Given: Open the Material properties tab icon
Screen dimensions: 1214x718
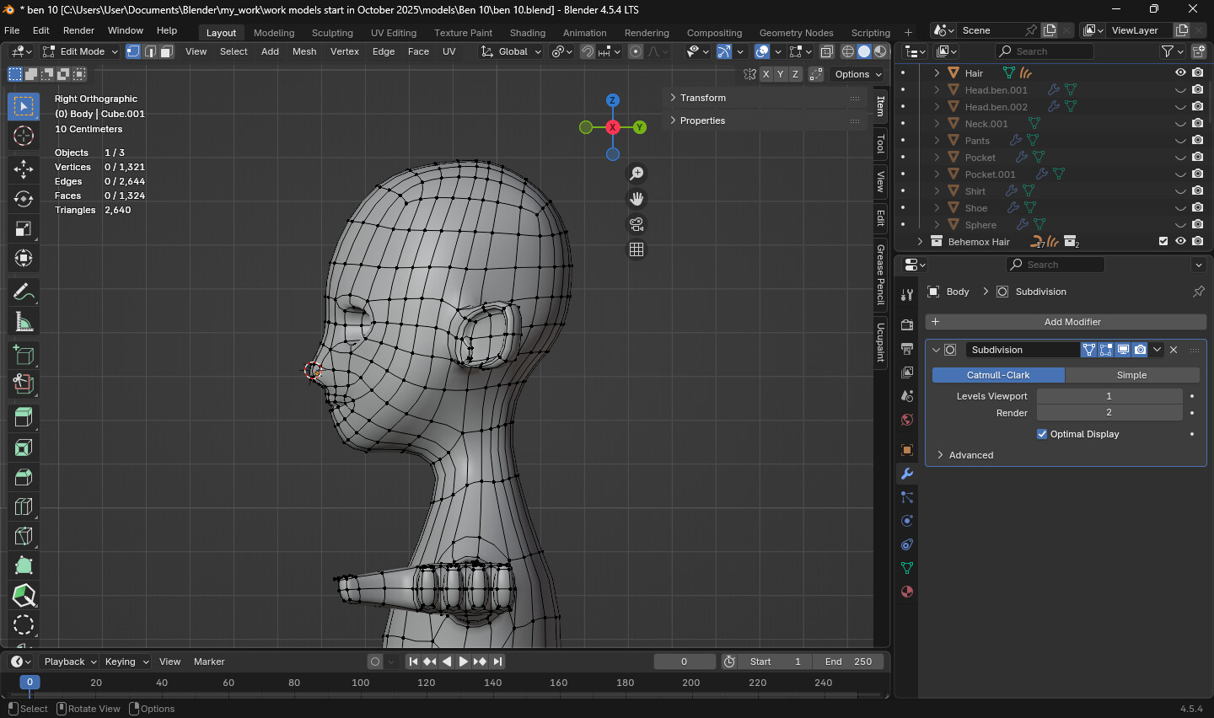Looking at the screenshot, I should tap(907, 592).
